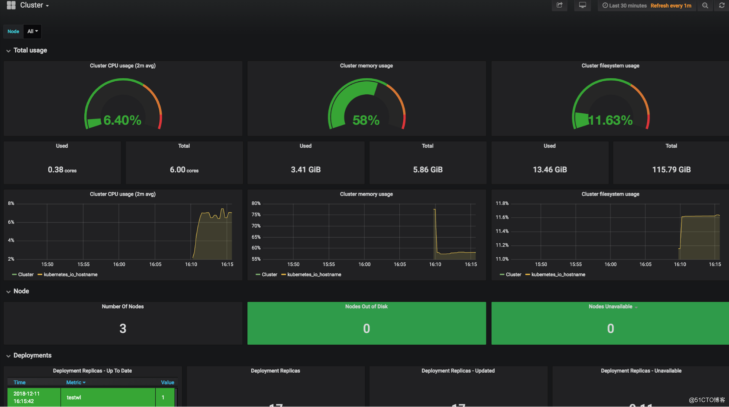Sort table by Time column header
729x407 pixels.
coord(19,382)
